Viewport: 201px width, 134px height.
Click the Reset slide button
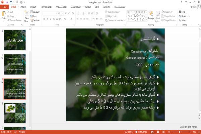tap(34, 16)
